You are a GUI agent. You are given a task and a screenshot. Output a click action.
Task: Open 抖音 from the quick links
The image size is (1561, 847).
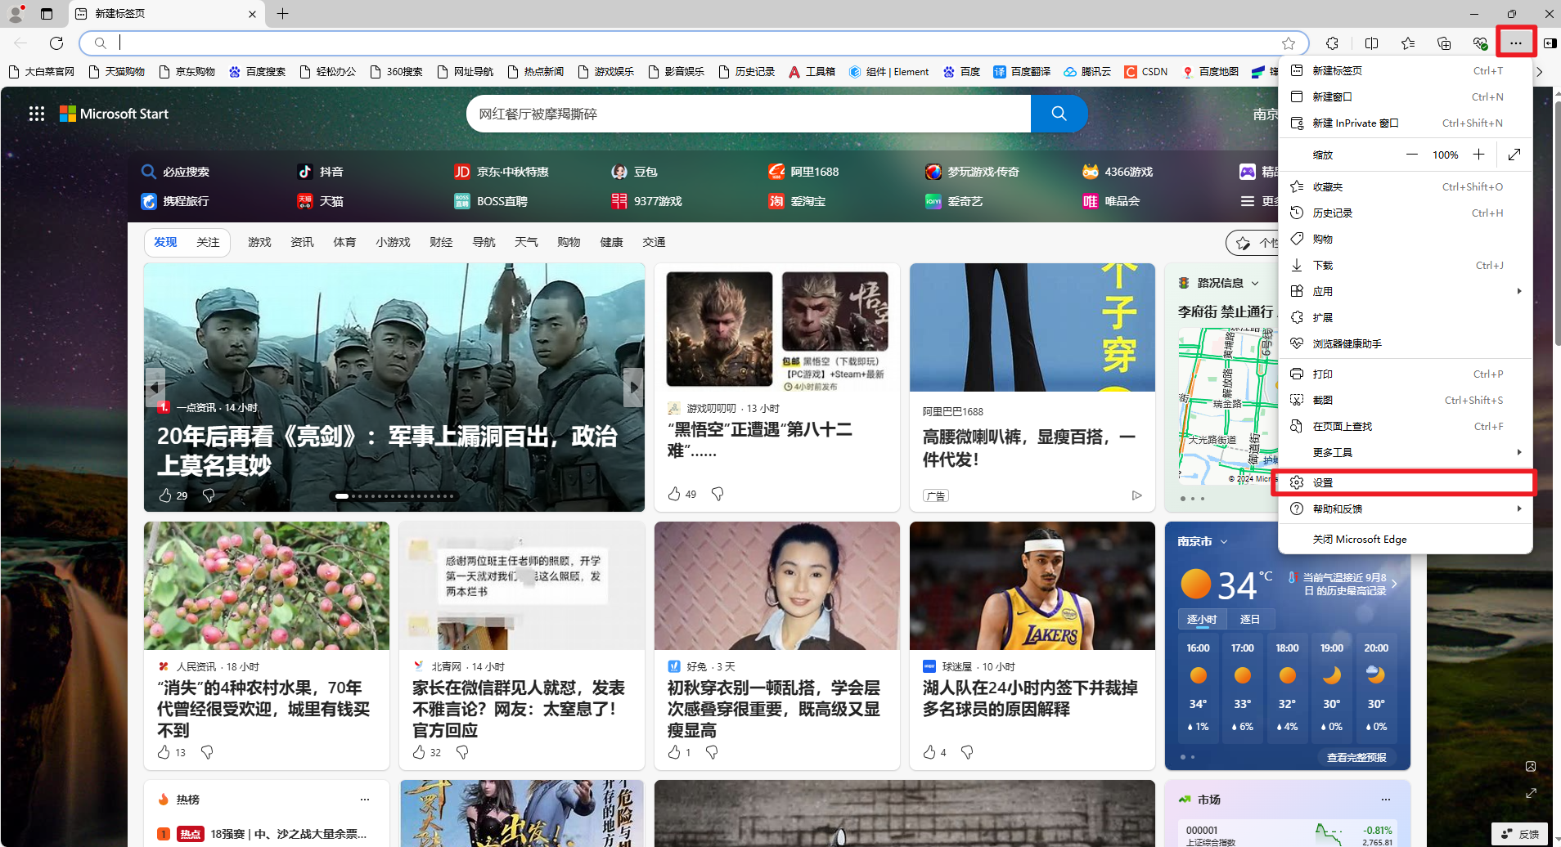point(319,172)
